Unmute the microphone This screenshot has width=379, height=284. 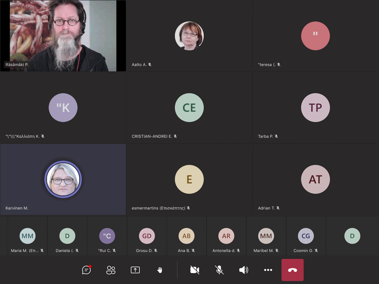[219, 270]
